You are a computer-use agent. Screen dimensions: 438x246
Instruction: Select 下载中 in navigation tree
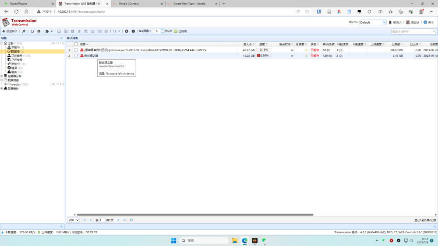click(x=15, y=47)
